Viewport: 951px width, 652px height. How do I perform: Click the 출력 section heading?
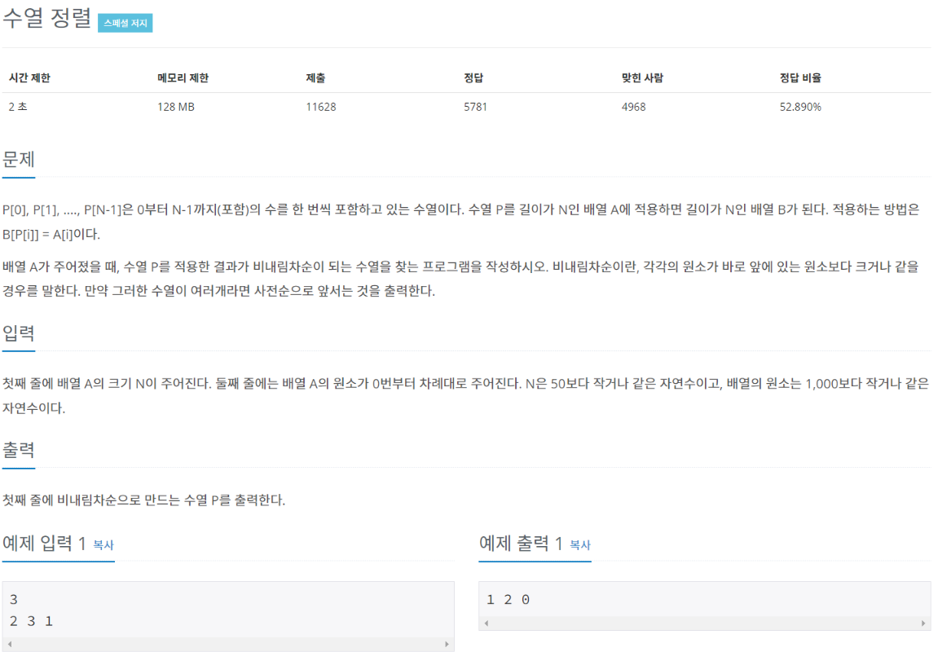[x=19, y=450]
